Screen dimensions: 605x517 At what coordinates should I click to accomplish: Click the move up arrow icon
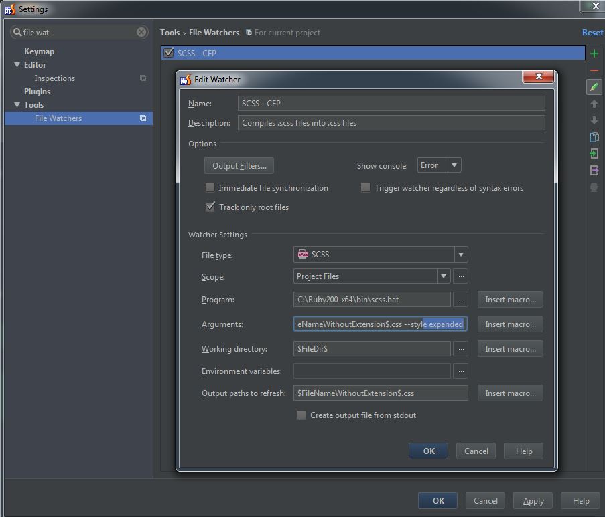pyautogui.click(x=594, y=104)
